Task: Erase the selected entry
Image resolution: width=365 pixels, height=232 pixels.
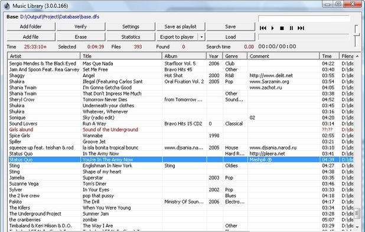Action: click(x=80, y=37)
